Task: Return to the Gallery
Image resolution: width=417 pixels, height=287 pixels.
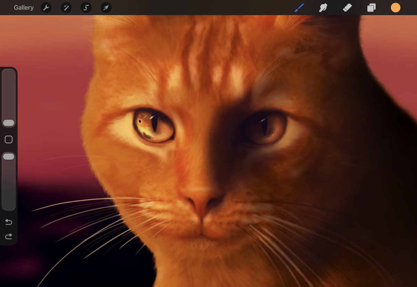Action: pyautogui.click(x=24, y=8)
